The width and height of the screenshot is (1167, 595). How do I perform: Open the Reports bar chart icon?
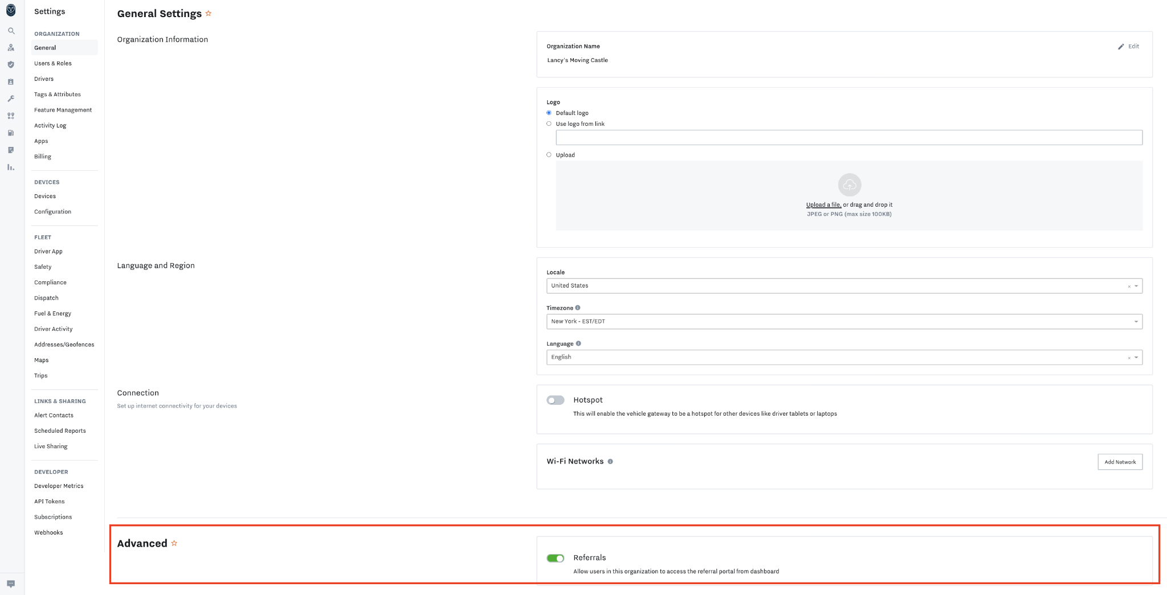tap(11, 167)
